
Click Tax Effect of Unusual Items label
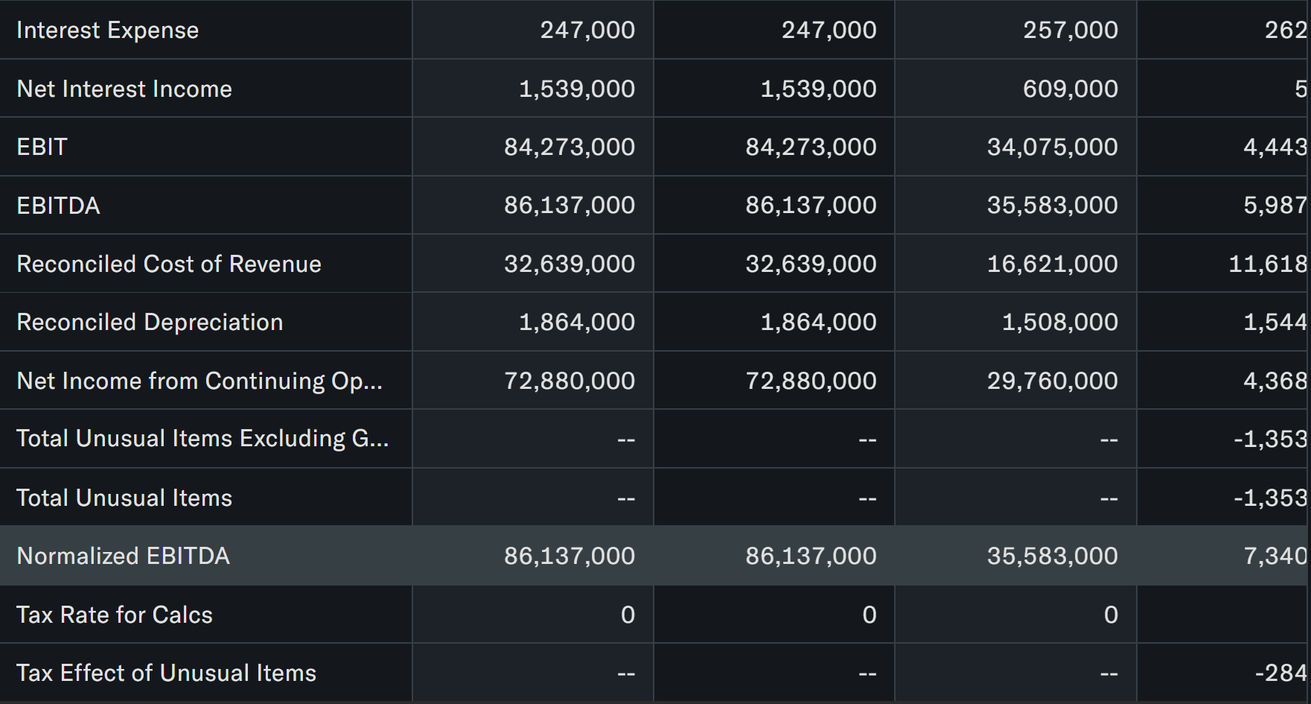coord(166,673)
